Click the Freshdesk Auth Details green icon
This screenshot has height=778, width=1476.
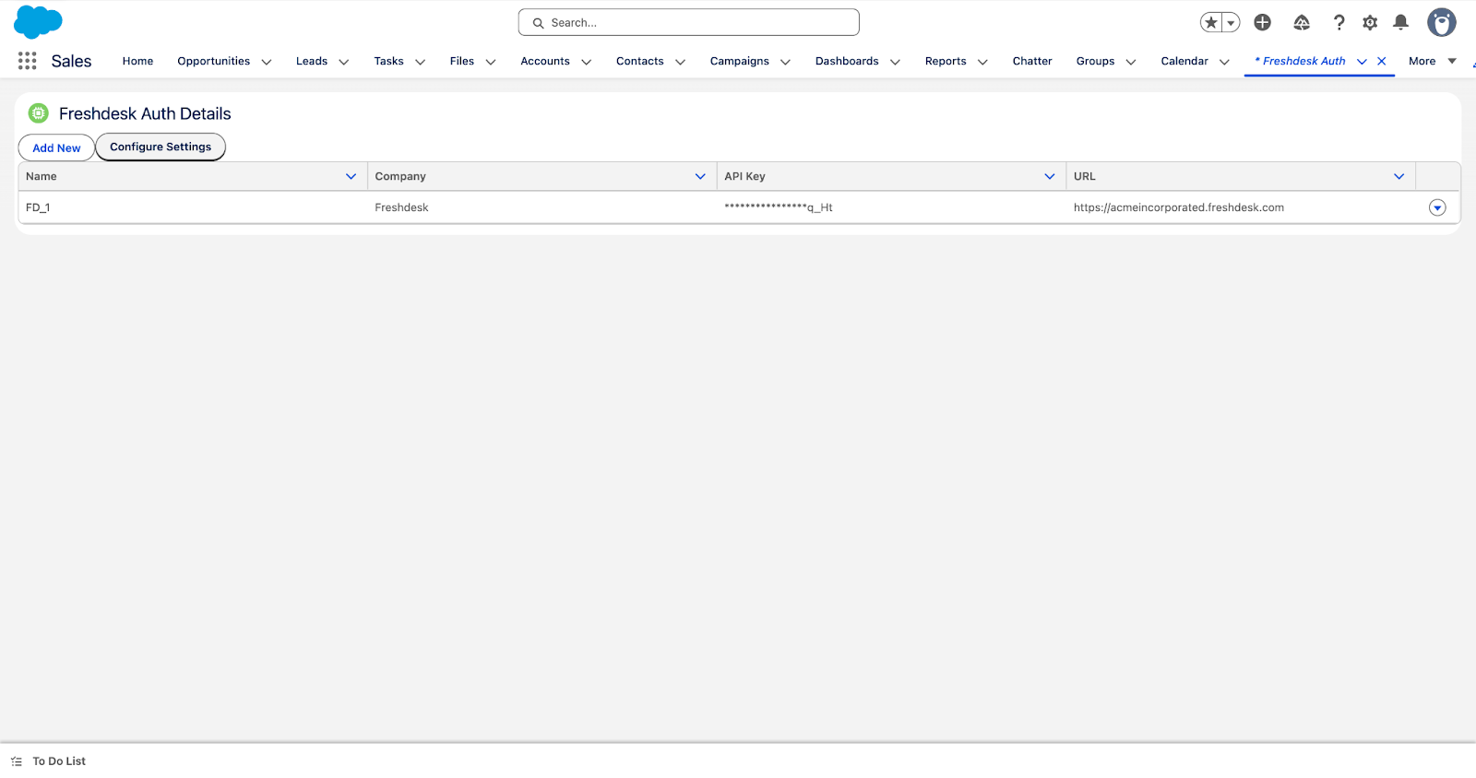(38, 113)
